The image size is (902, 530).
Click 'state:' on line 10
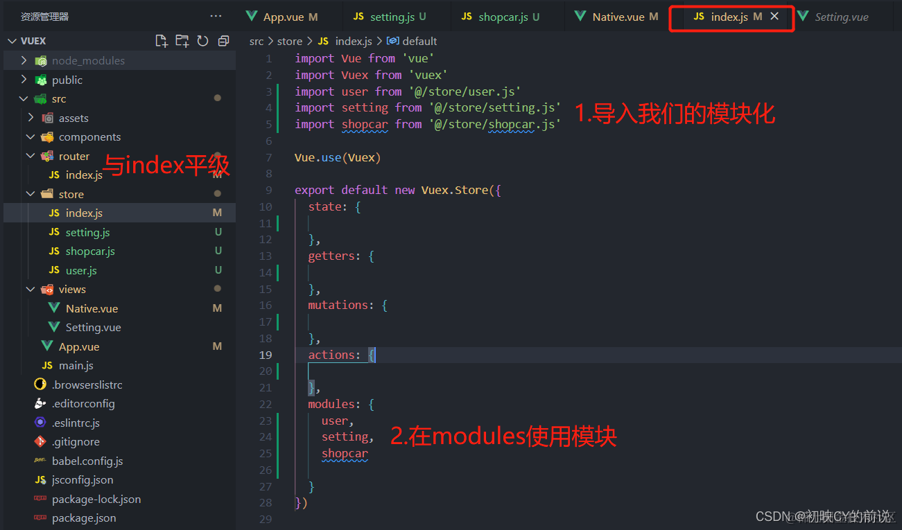[x=328, y=206]
